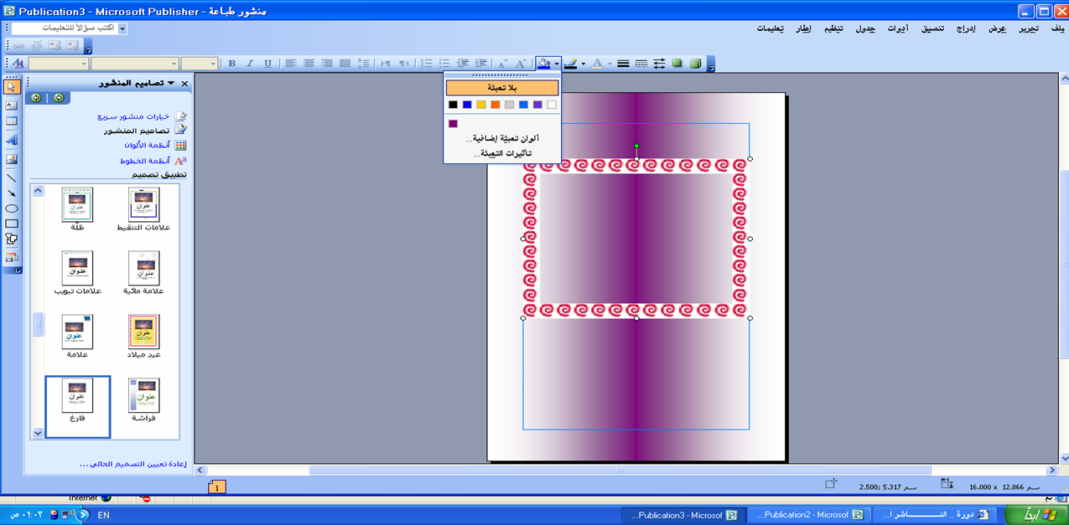Expand the Font Color dropdown arrow
This screenshot has width=1069, height=525.
[x=610, y=64]
